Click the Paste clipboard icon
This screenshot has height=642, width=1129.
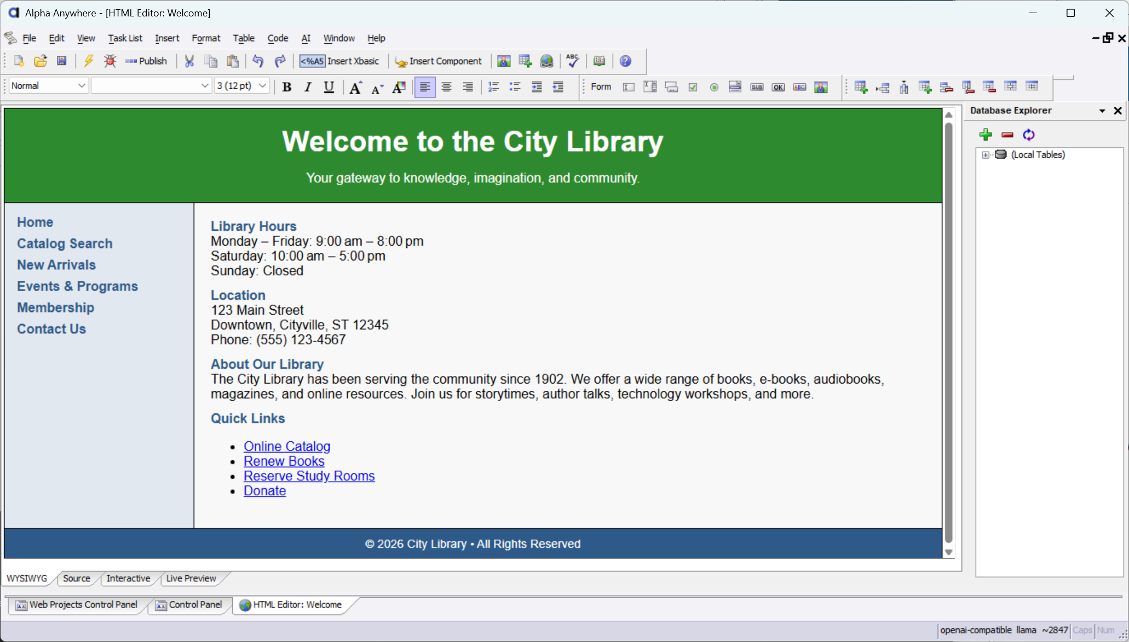(233, 61)
